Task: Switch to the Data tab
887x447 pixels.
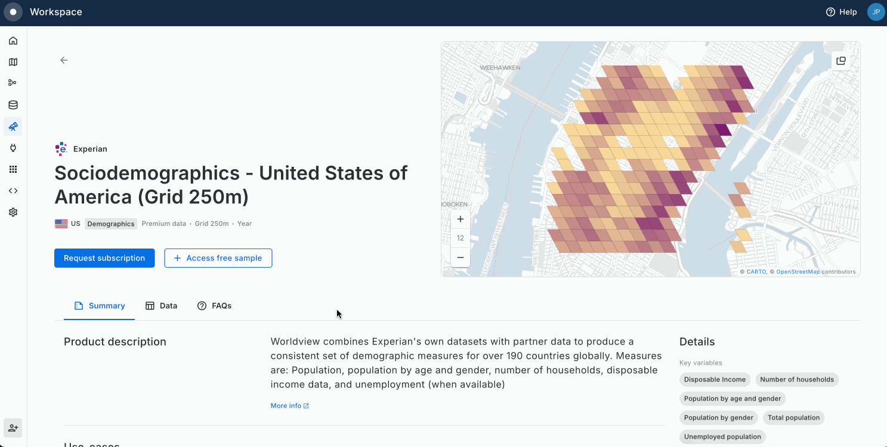Action: click(161, 306)
